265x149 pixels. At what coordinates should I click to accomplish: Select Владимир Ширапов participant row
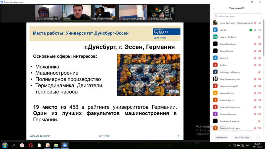(237, 121)
